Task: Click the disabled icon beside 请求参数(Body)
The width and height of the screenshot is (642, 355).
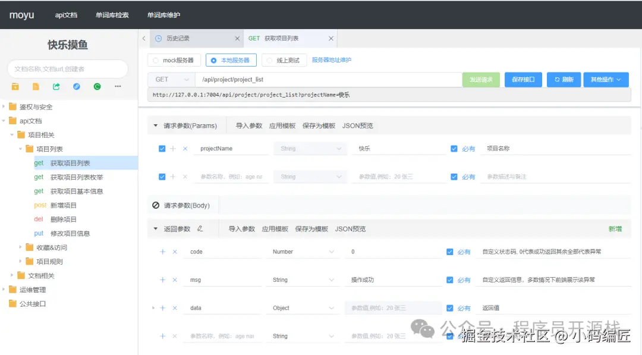Action: coord(156,205)
